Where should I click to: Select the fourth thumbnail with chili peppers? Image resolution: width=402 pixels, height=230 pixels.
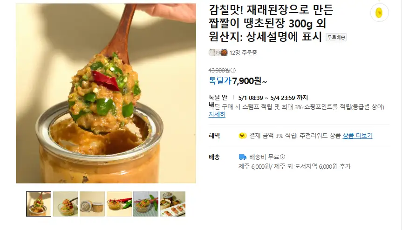119,204
